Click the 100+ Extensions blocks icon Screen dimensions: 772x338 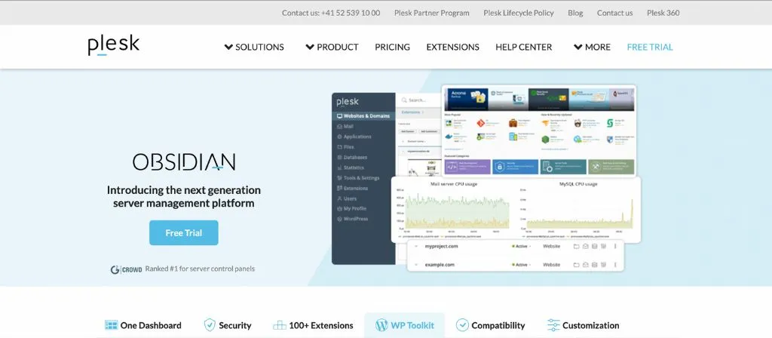279,325
